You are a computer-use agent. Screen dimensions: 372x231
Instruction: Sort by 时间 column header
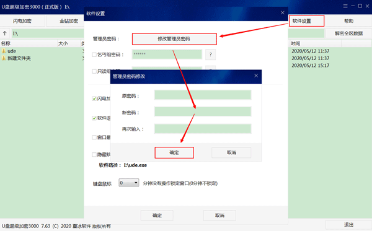coord(315,43)
